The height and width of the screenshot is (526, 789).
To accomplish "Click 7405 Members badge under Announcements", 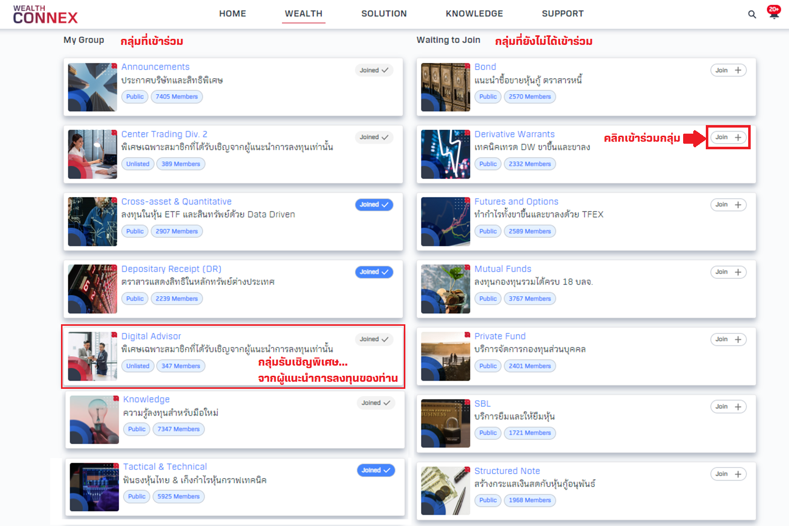I will (176, 97).
